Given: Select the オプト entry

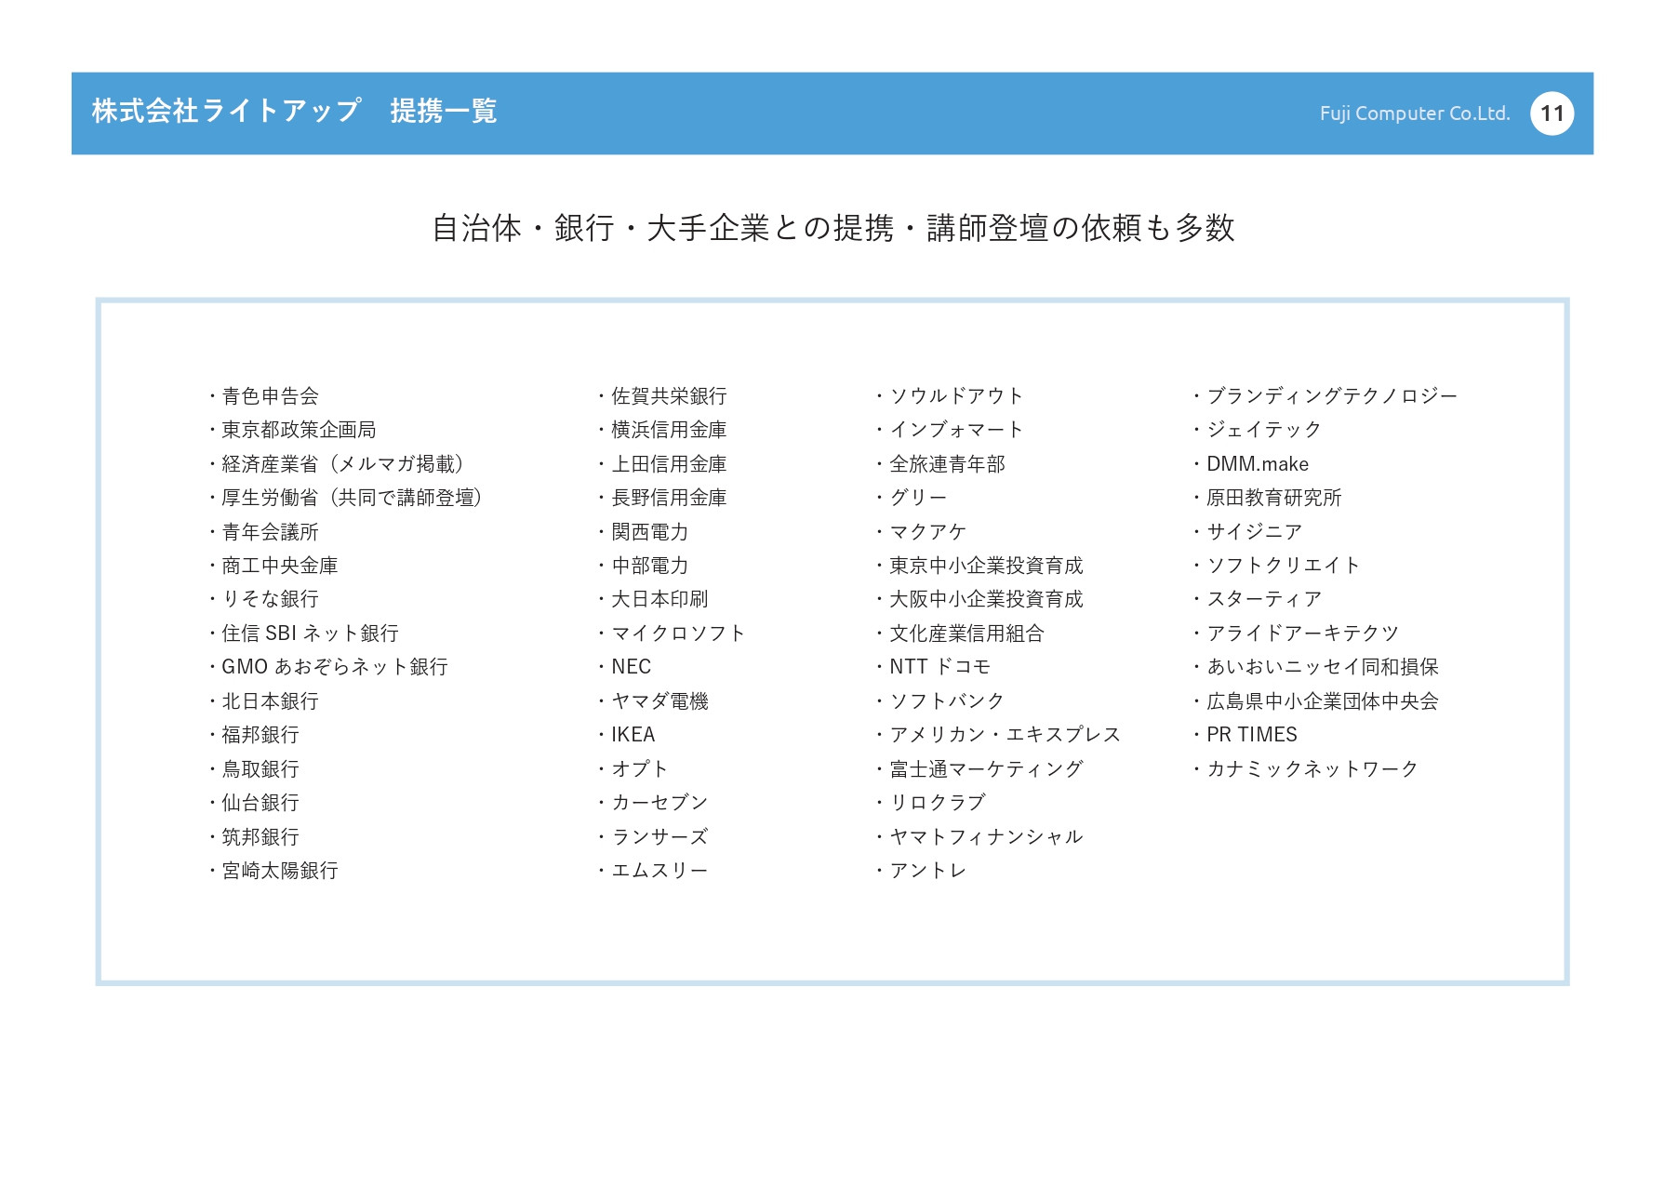Looking at the screenshot, I should pyautogui.click(x=633, y=769).
